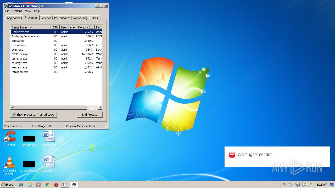The width and height of the screenshot is (335, 188).
Task: Select the minichild.rtf desktop document
Action: 49,138
